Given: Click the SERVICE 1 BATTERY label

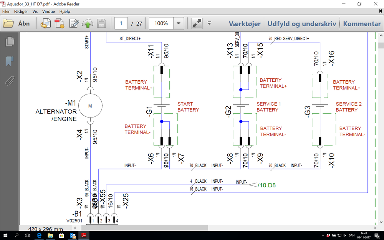Looking at the screenshot, I should [x=269, y=107].
